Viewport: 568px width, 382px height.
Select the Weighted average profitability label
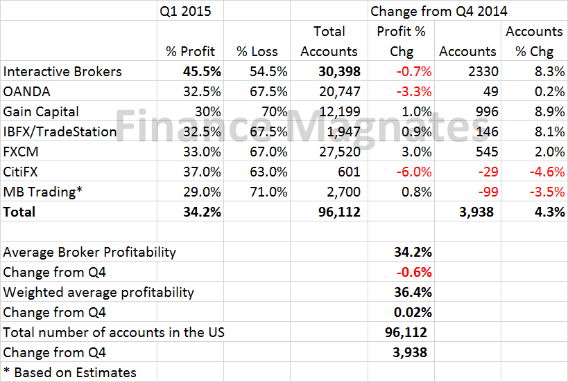click(98, 292)
